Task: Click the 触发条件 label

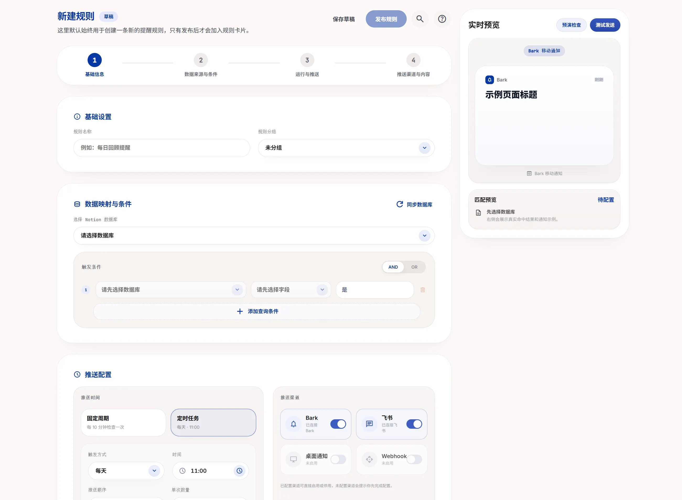Action: pyautogui.click(x=92, y=267)
